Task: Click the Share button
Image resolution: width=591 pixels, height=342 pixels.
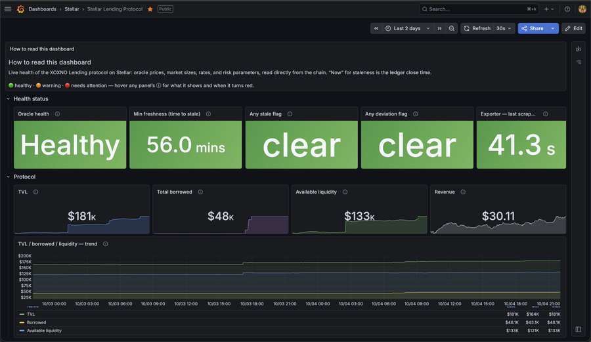Action: [x=532, y=28]
